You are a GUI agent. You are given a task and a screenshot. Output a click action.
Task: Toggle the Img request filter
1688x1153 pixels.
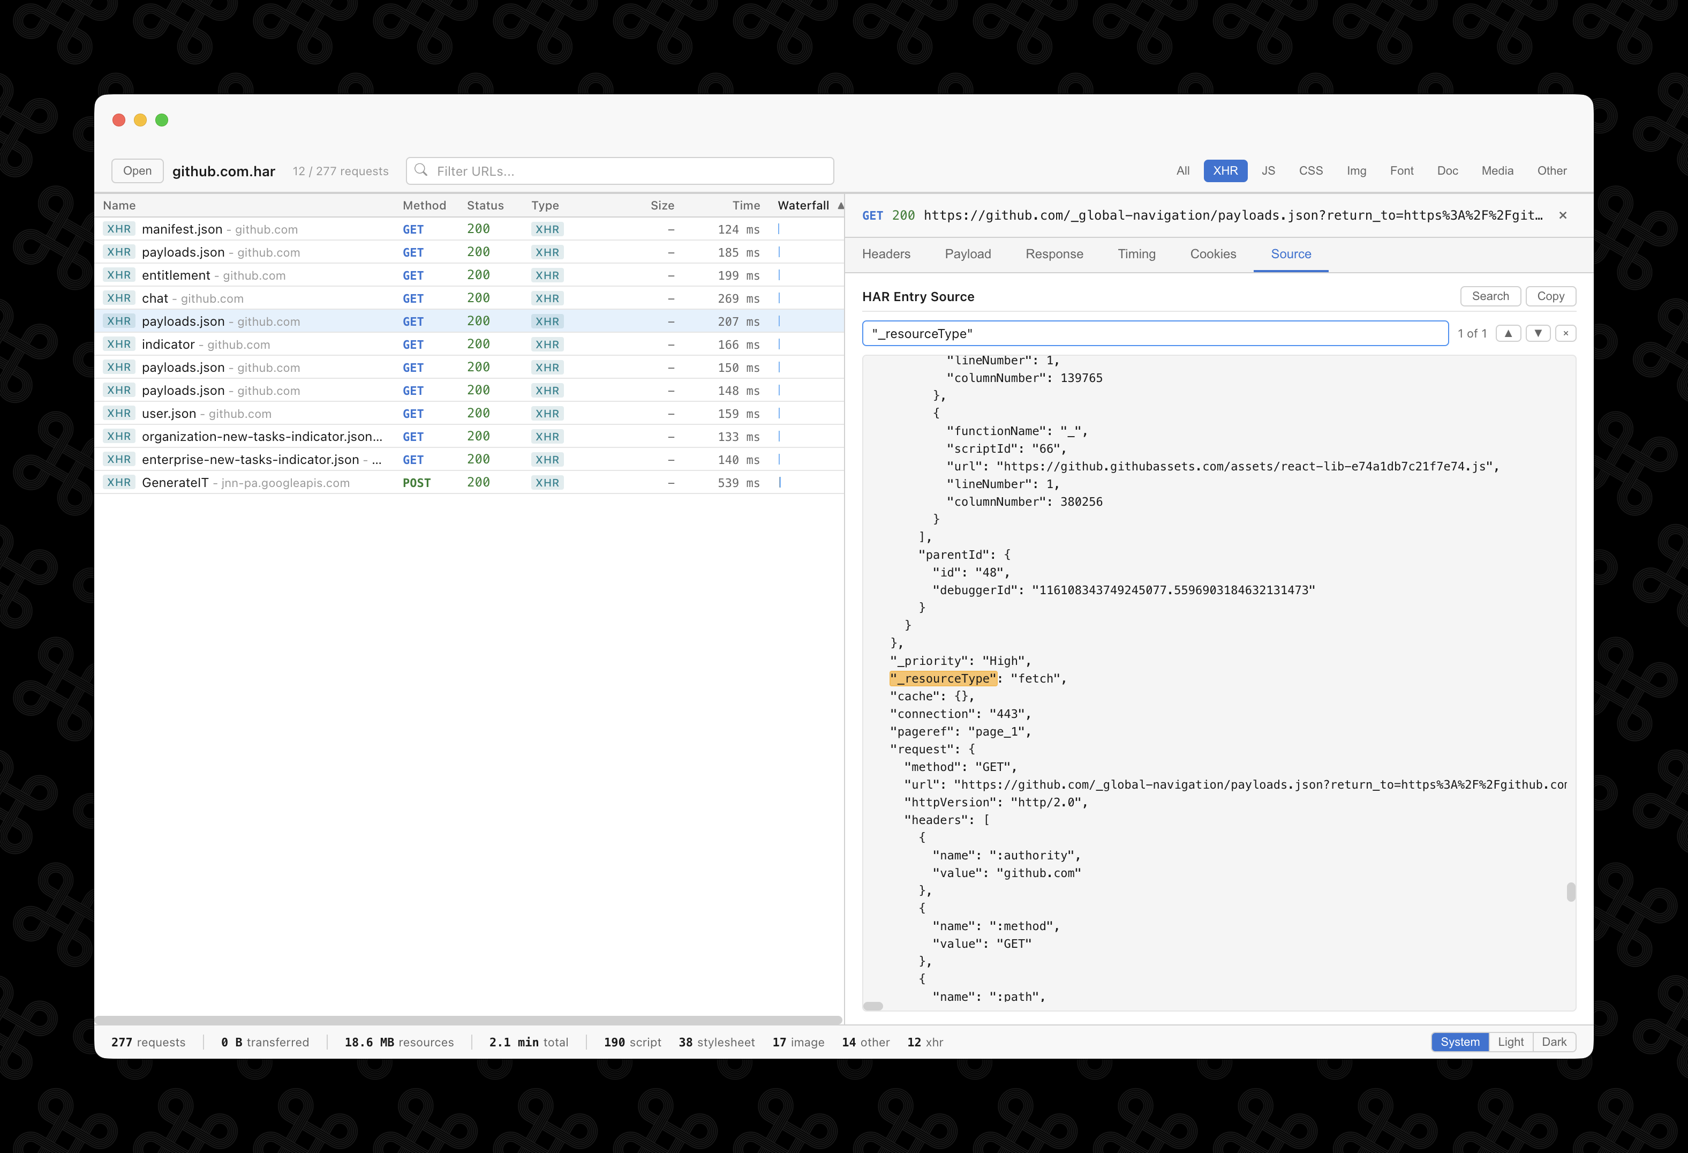click(1355, 171)
